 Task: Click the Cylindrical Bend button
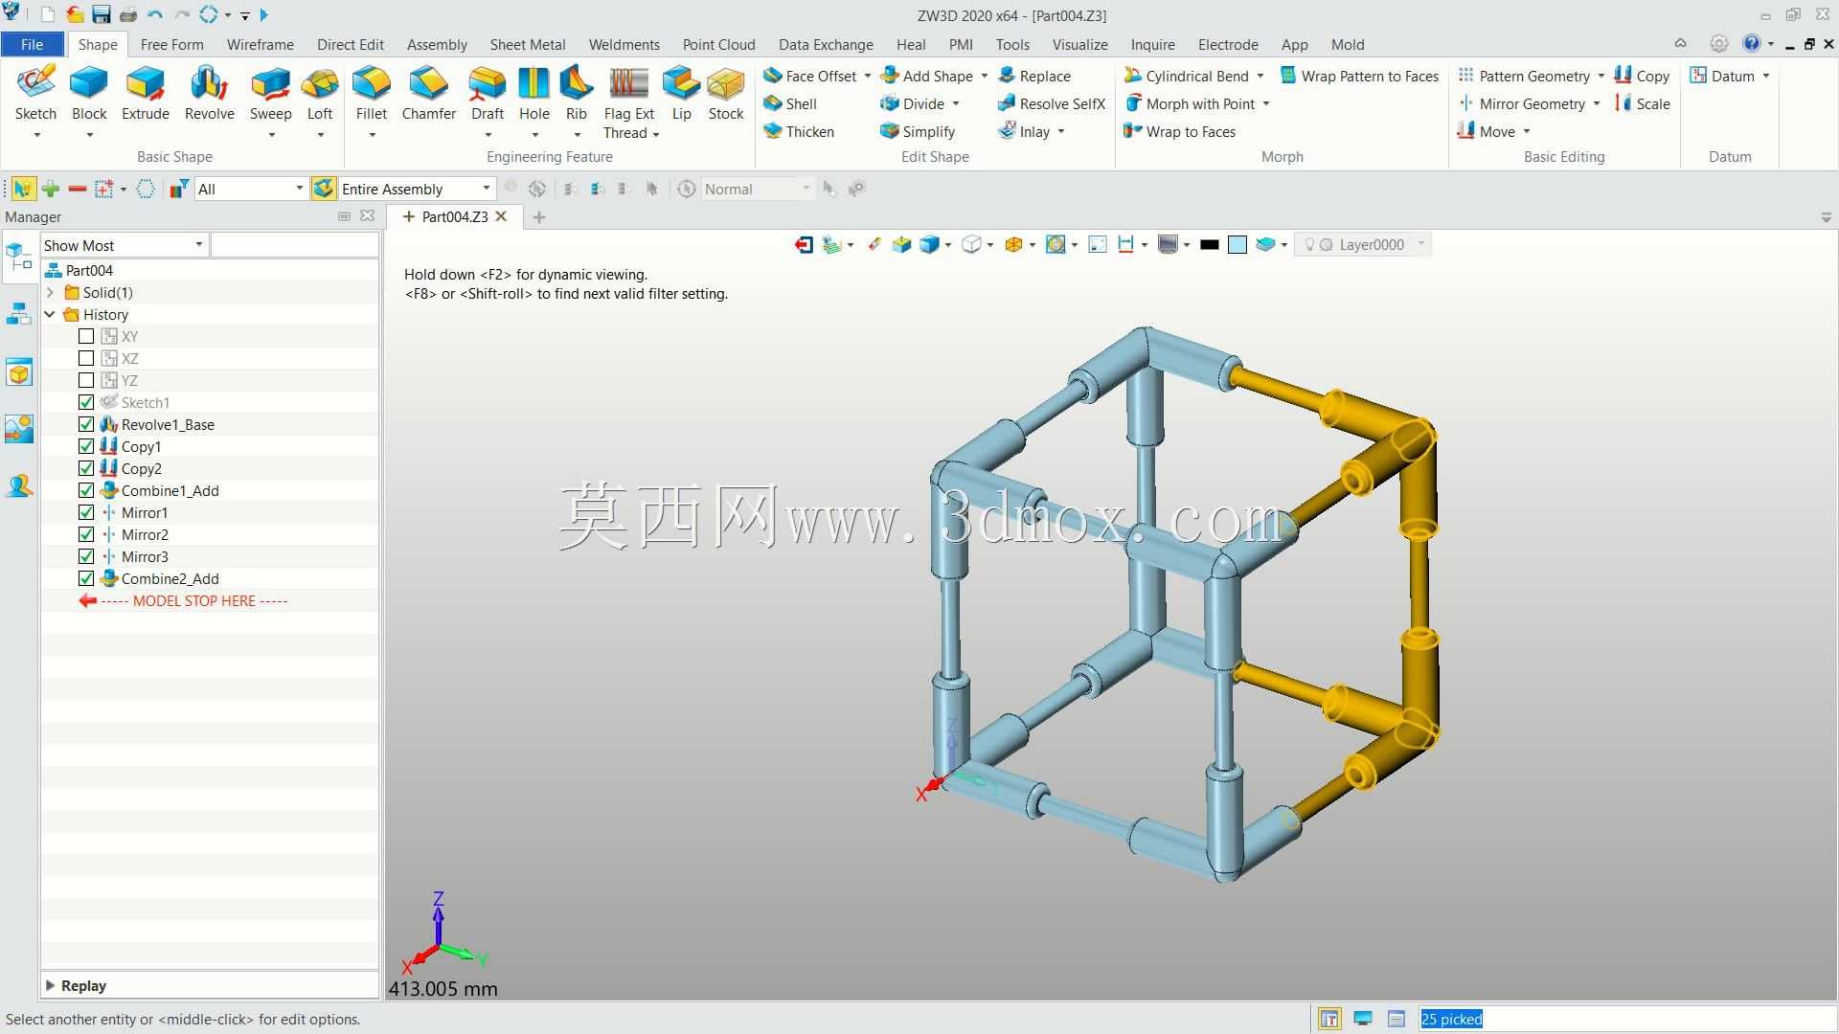click(1186, 76)
